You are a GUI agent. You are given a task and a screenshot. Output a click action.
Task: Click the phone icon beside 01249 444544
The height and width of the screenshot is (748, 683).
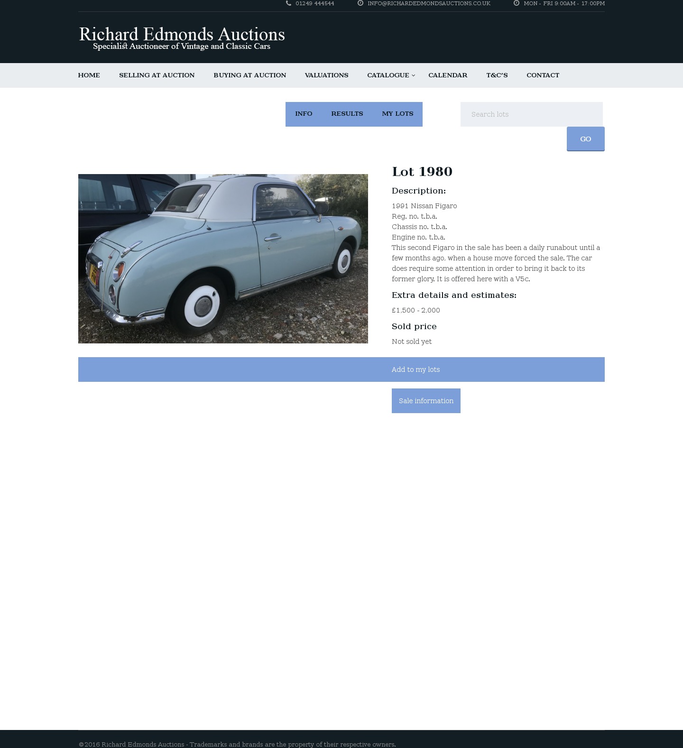pyautogui.click(x=288, y=3)
